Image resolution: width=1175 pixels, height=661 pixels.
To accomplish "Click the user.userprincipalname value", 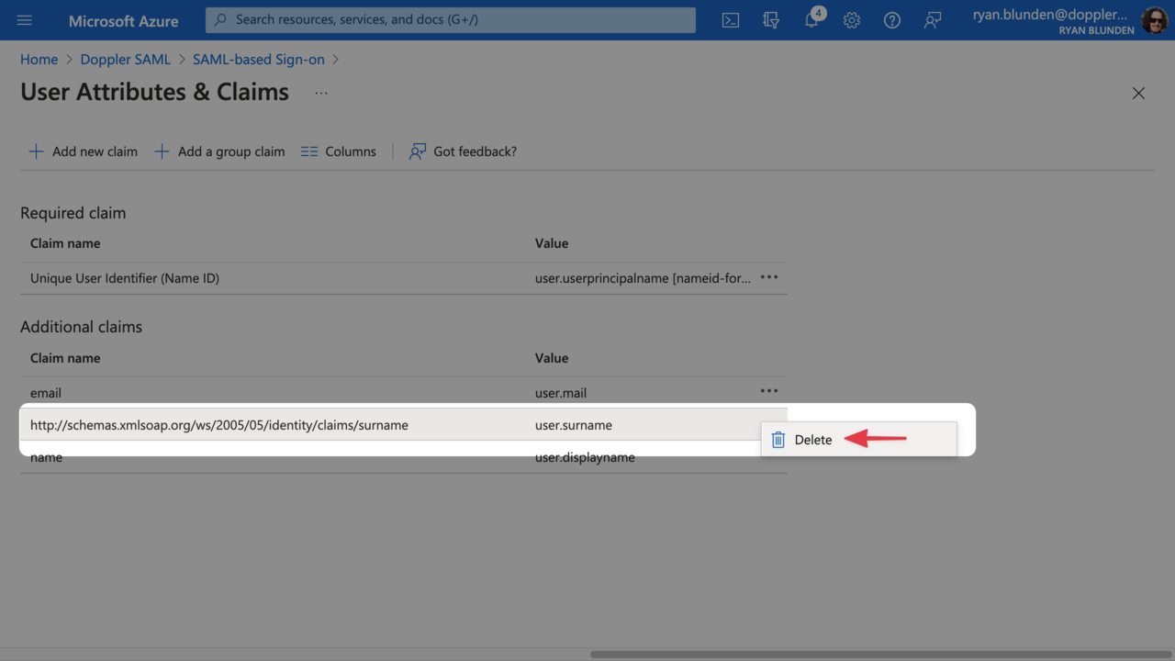I will coord(643,278).
